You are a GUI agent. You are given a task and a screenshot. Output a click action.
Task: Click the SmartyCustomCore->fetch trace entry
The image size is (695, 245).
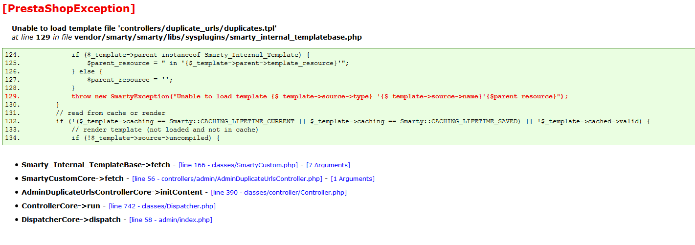tap(73, 179)
